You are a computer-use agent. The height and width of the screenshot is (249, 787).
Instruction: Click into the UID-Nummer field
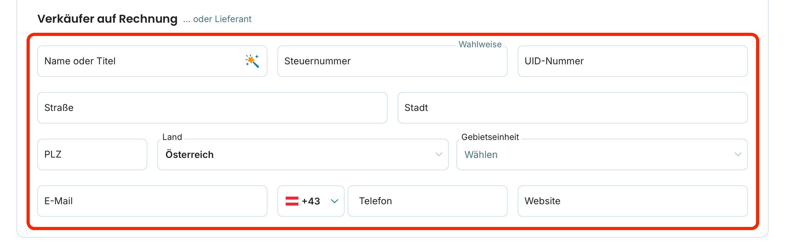tap(632, 61)
